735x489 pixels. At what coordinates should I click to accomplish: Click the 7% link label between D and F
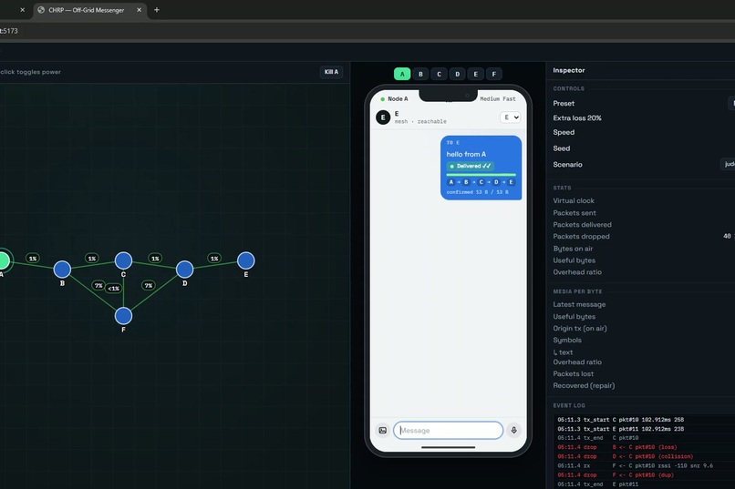click(x=149, y=285)
